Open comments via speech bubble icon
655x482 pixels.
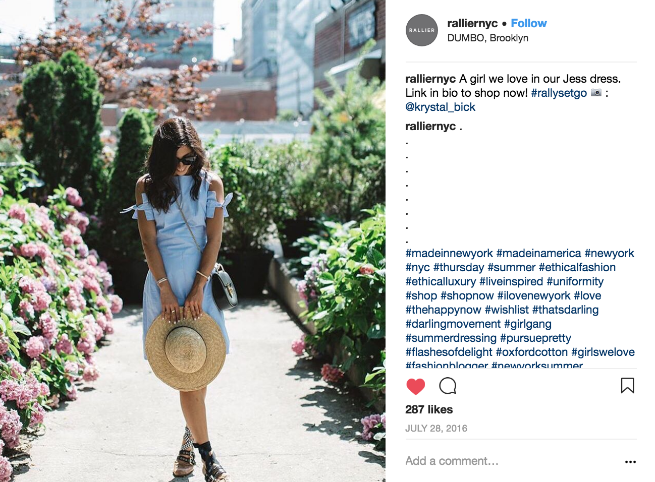pos(448,386)
